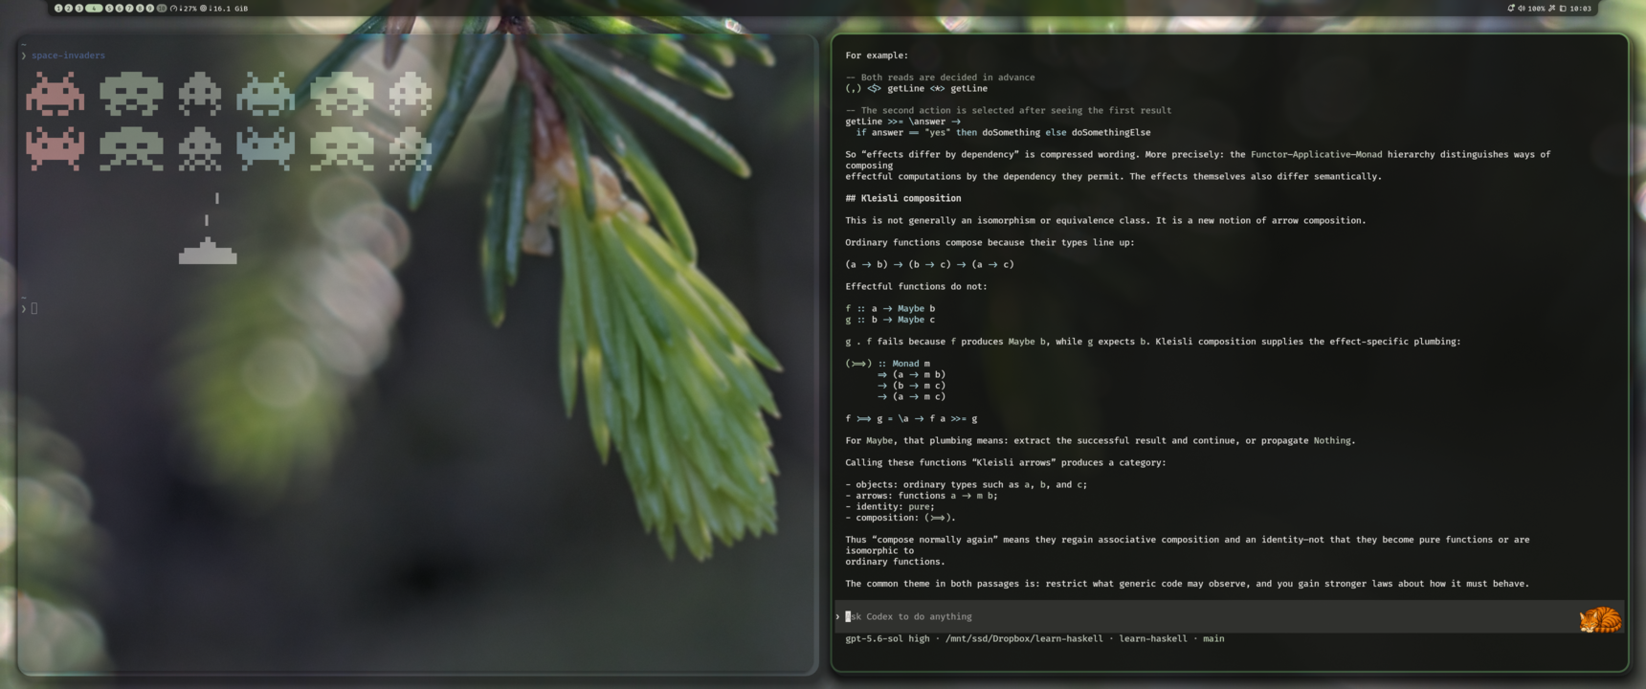
Task: Click the 27% CPU usage reading
Action: coord(189,8)
